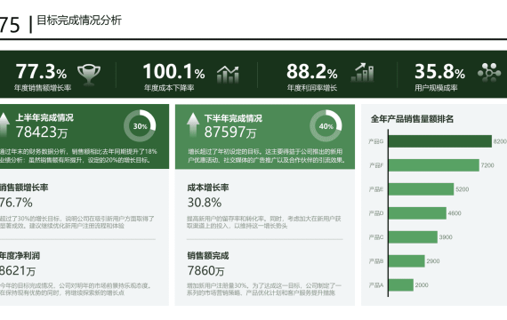Select the 35.8% headline value
This screenshot has width=507, height=320.
coord(439,71)
